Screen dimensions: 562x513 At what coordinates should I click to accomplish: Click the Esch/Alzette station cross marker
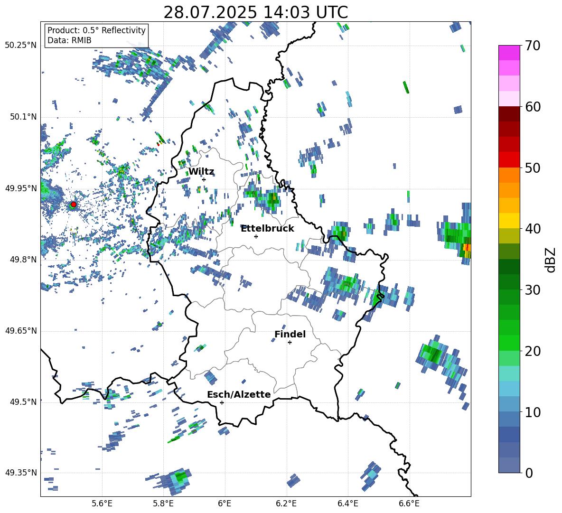(222, 402)
